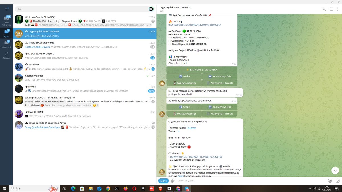Click the BasedBot avatar in the chat list
The image size is (342, 192).
19,67
